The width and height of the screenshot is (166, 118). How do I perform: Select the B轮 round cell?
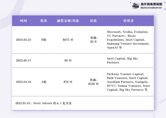pos(44,40)
